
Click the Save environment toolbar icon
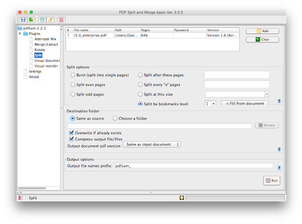pos(23,19)
